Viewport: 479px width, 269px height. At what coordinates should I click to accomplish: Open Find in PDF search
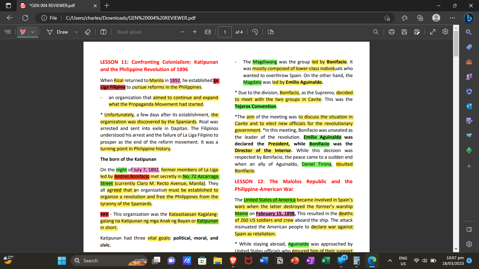[x=376, y=32]
